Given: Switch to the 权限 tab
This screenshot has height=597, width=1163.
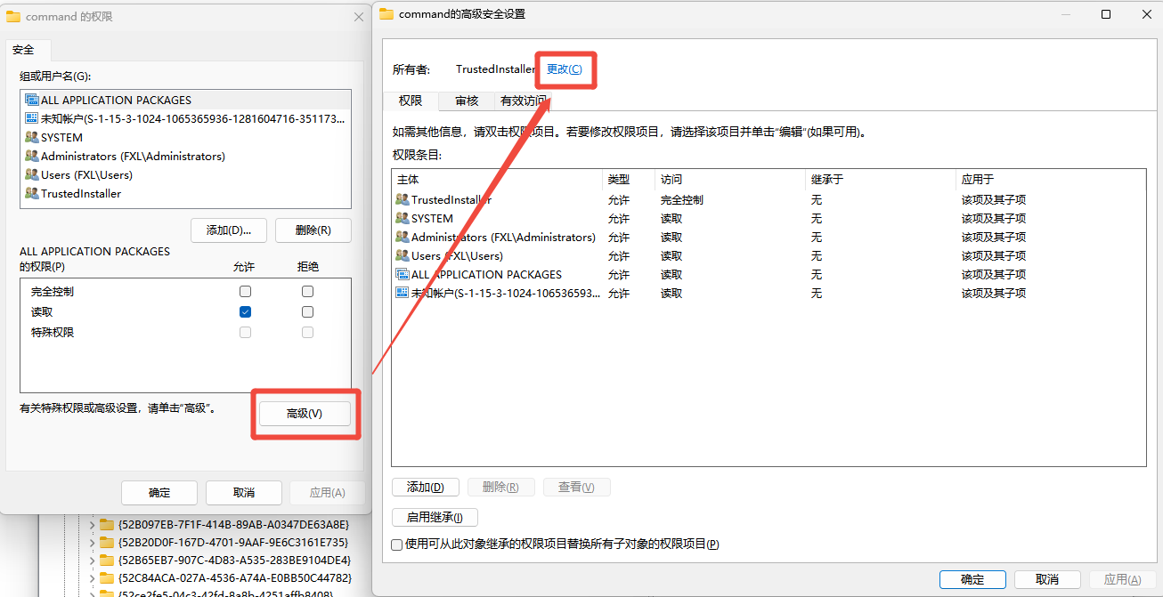Looking at the screenshot, I should 411,101.
